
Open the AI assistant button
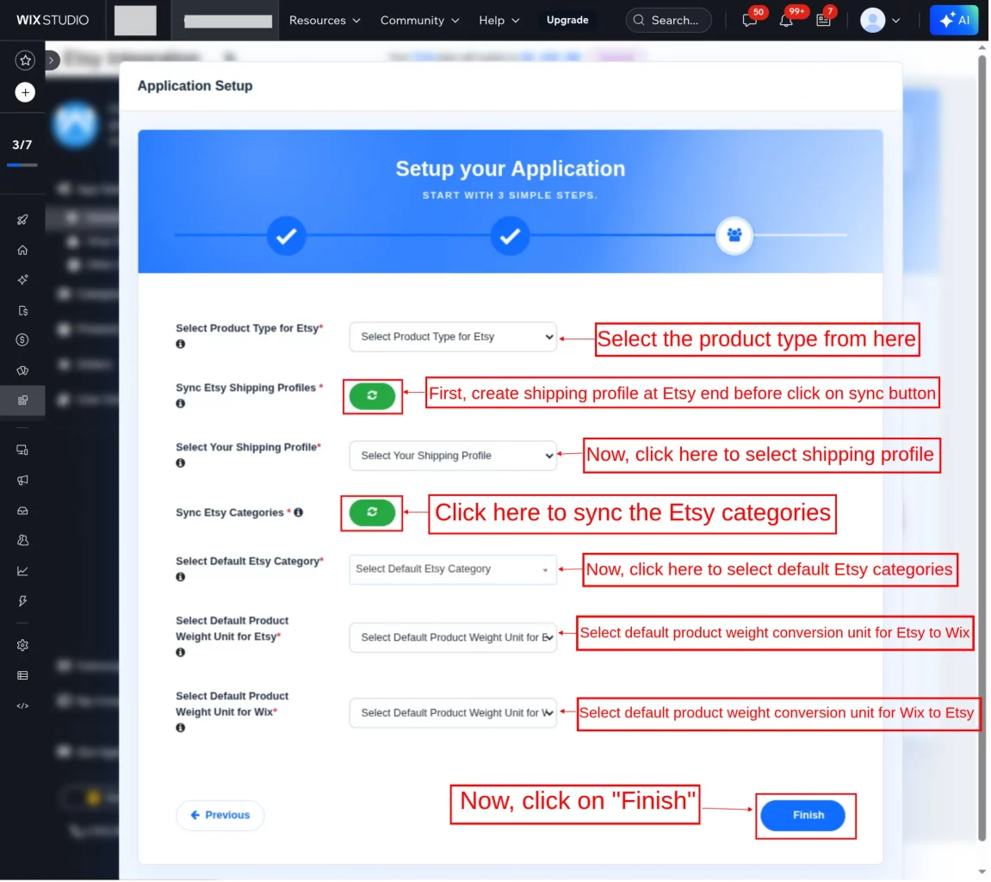(x=954, y=20)
